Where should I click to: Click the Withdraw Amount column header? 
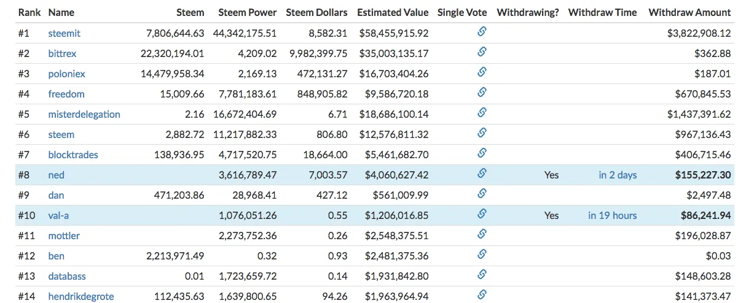point(689,12)
